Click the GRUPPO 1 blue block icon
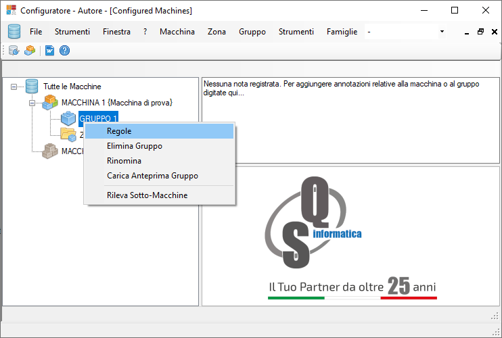502x338 pixels. 68,118
